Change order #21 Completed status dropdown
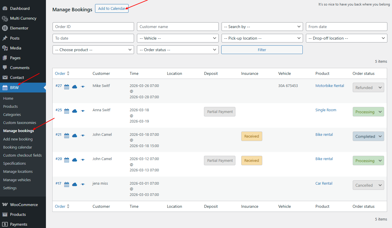The image size is (392, 228). [x=368, y=136]
